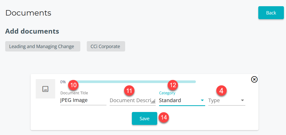Open the Category dropdown showing Standard

(x=179, y=101)
